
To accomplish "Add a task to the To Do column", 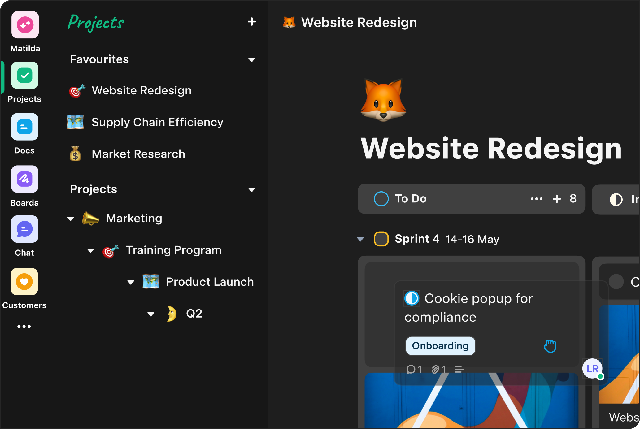I will [x=557, y=199].
